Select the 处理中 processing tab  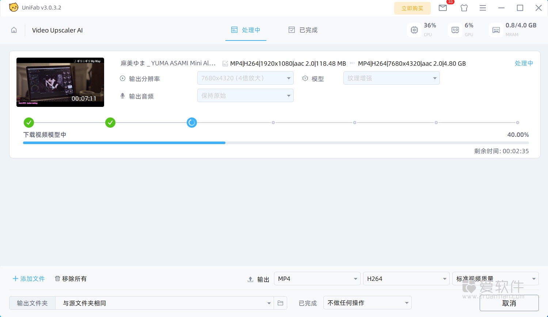[x=246, y=30]
